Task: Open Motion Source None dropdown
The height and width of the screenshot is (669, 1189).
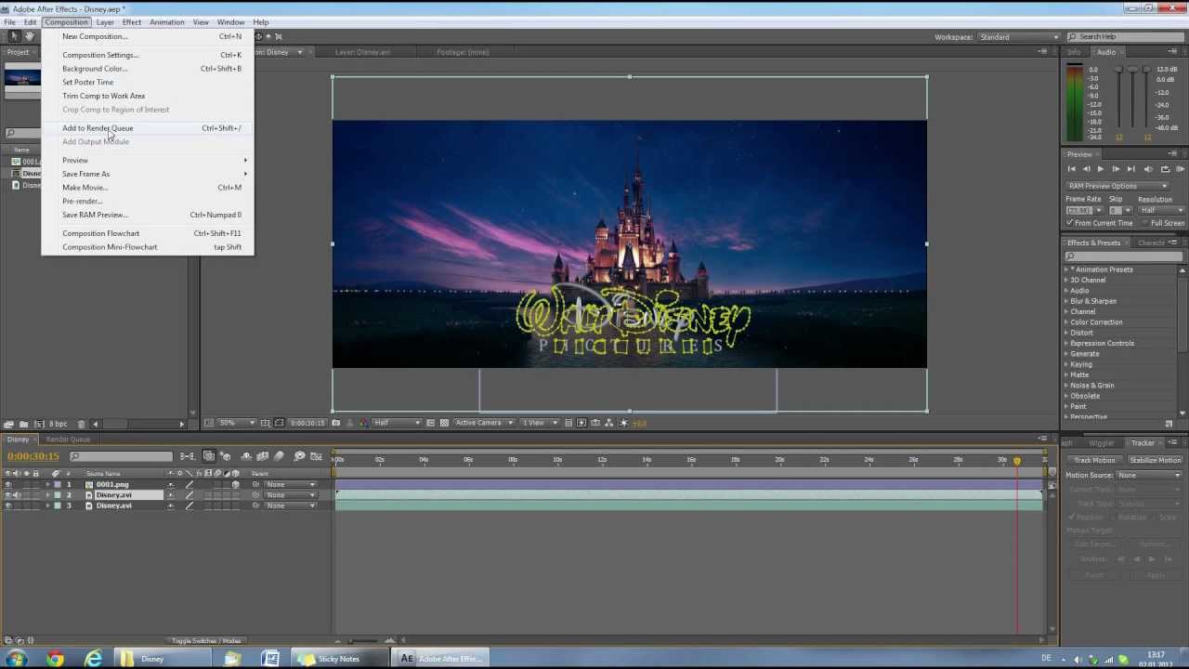Action: tap(1149, 475)
